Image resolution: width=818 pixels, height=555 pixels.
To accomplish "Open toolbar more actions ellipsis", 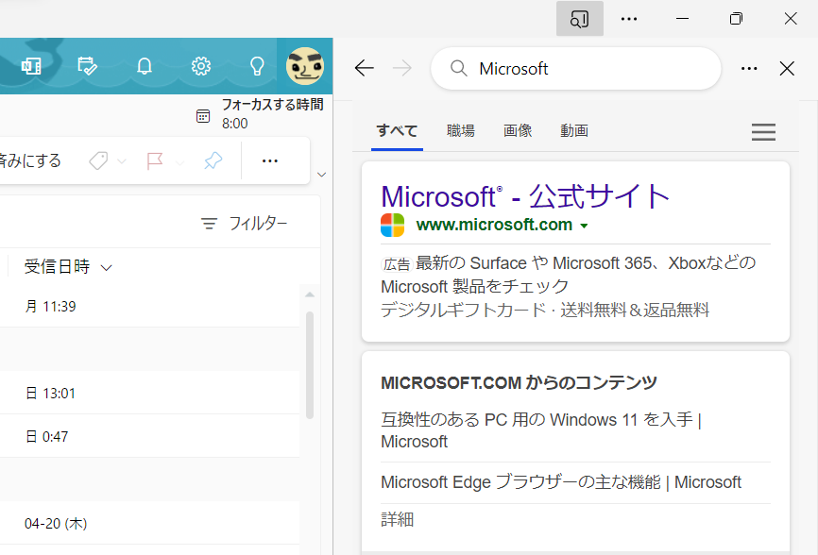I will (270, 161).
